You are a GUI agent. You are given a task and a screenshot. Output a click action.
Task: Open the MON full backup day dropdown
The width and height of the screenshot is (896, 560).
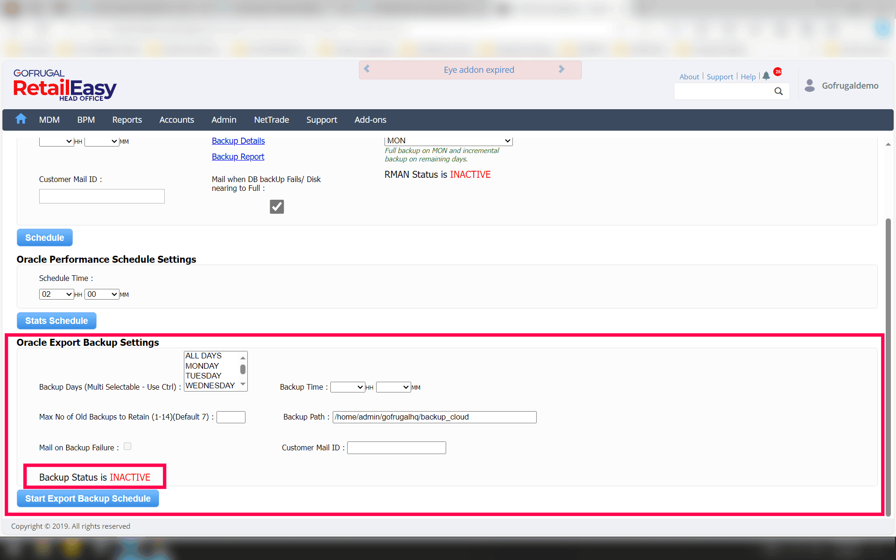coord(448,140)
